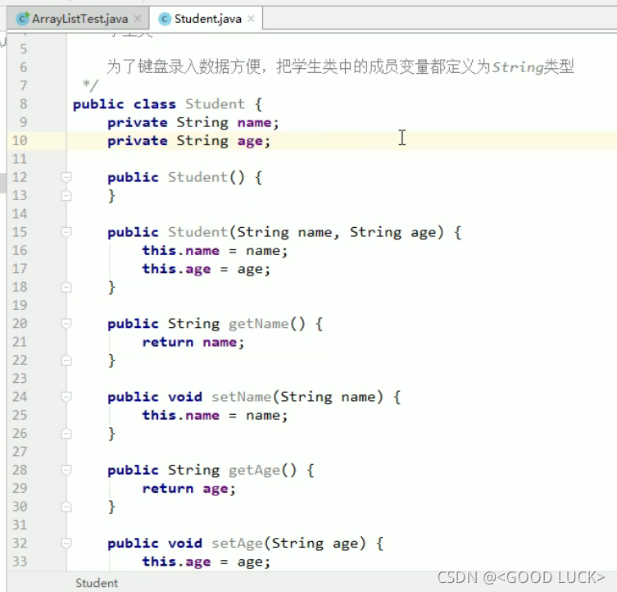Click fold end marker at line 18
This screenshot has width=617, height=592.
66,287
